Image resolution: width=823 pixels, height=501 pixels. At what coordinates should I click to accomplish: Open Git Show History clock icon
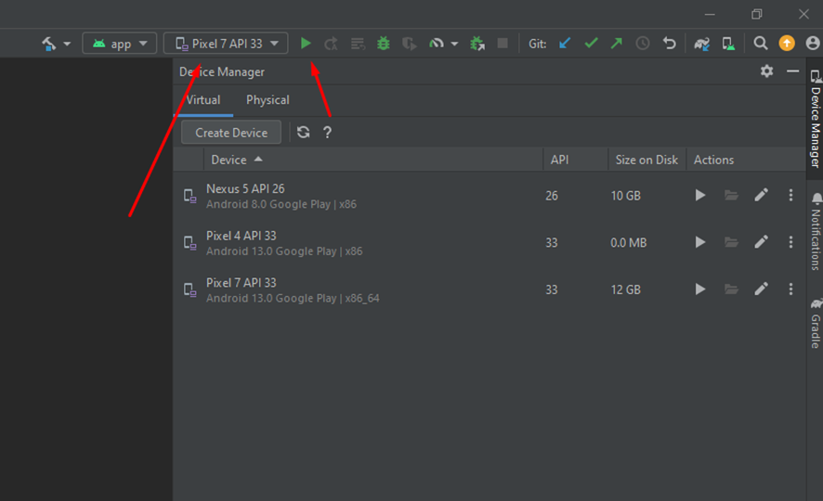tap(643, 43)
